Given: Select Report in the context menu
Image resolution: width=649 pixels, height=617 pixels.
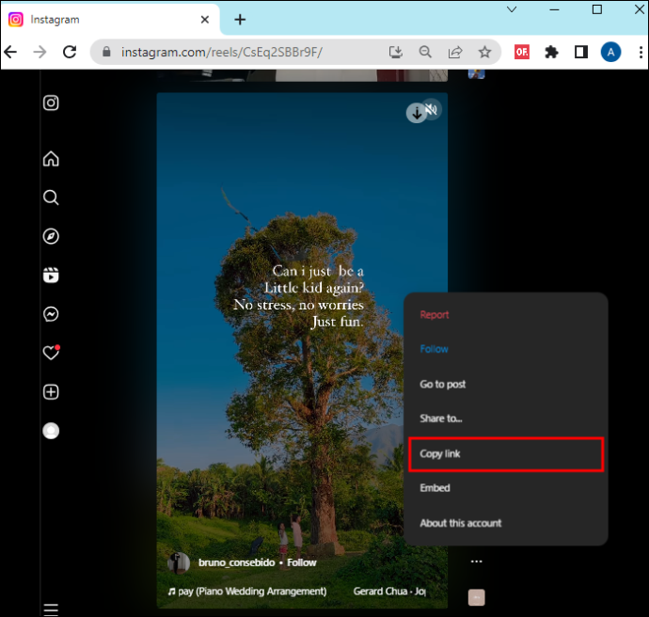Looking at the screenshot, I should point(435,314).
